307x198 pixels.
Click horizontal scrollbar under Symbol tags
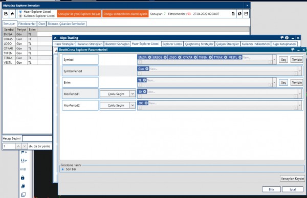pos(205,62)
